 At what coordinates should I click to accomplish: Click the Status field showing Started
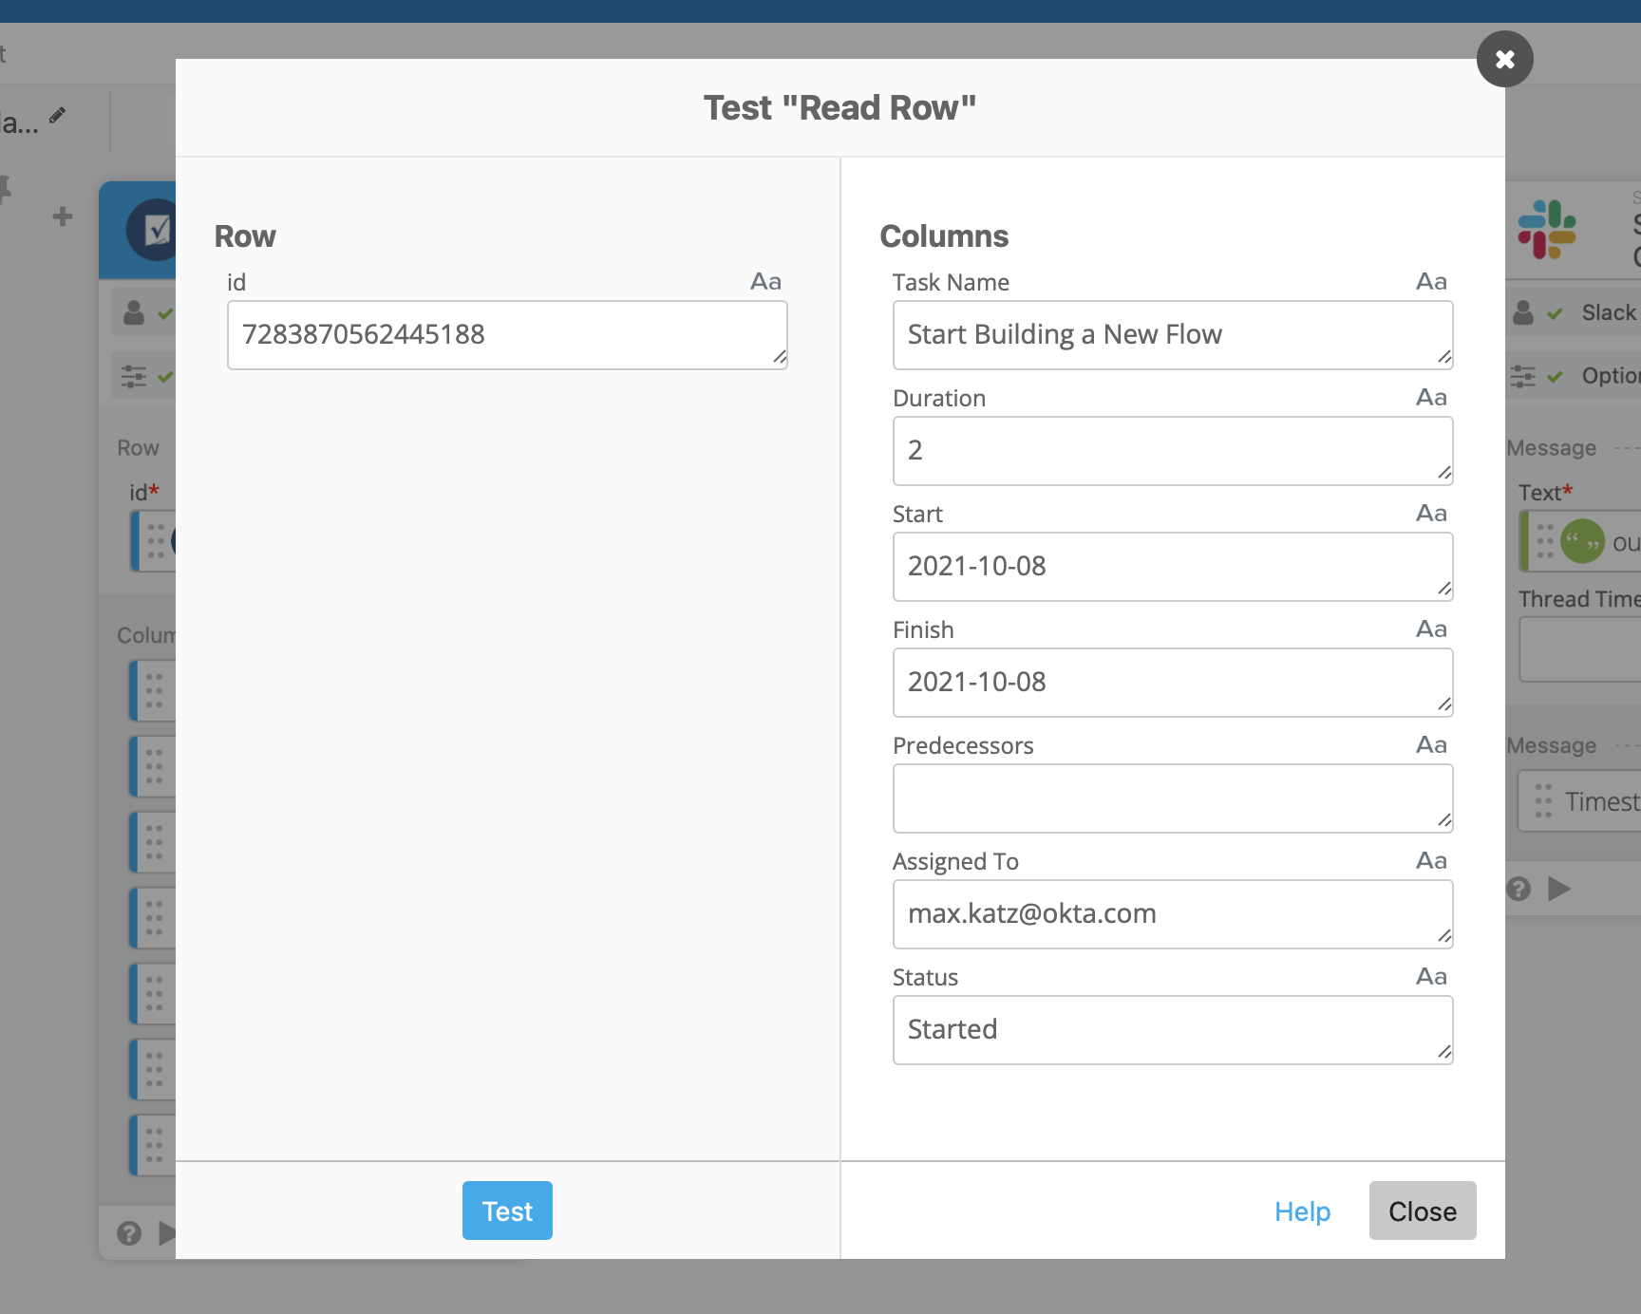[1172, 1030]
